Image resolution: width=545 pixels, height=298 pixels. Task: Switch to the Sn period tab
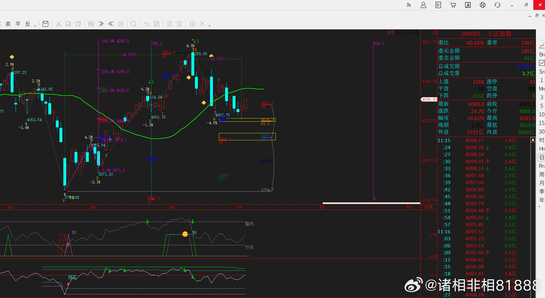click(542, 71)
